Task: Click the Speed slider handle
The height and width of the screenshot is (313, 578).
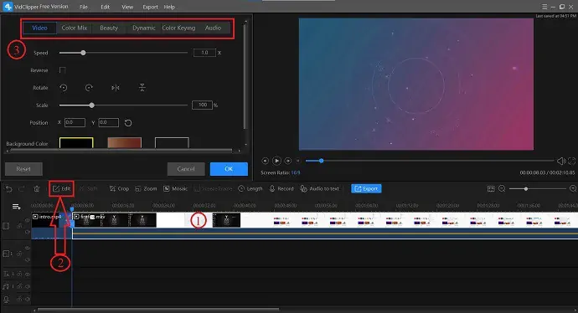Action: tap(83, 53)
